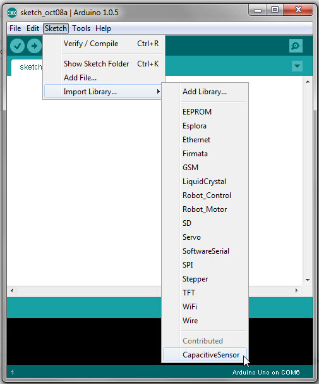Viewport: 319px width, 384px height.
Task: Open the File menu
Action: click(x=15, y=28)
